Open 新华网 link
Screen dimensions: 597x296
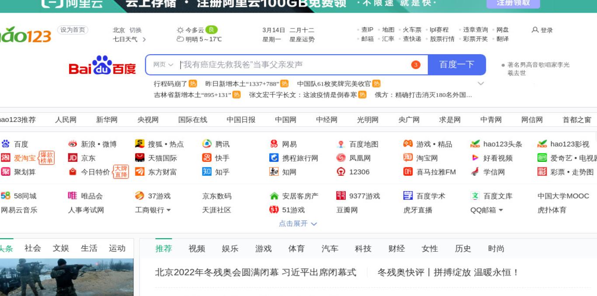107,120
